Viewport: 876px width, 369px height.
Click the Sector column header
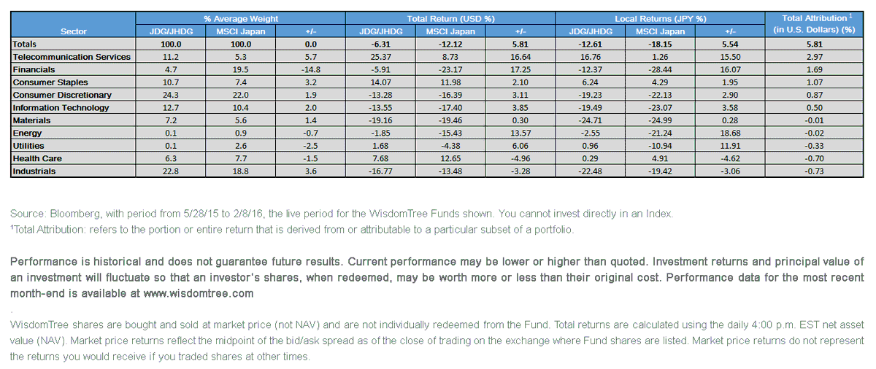coord(74,31)
